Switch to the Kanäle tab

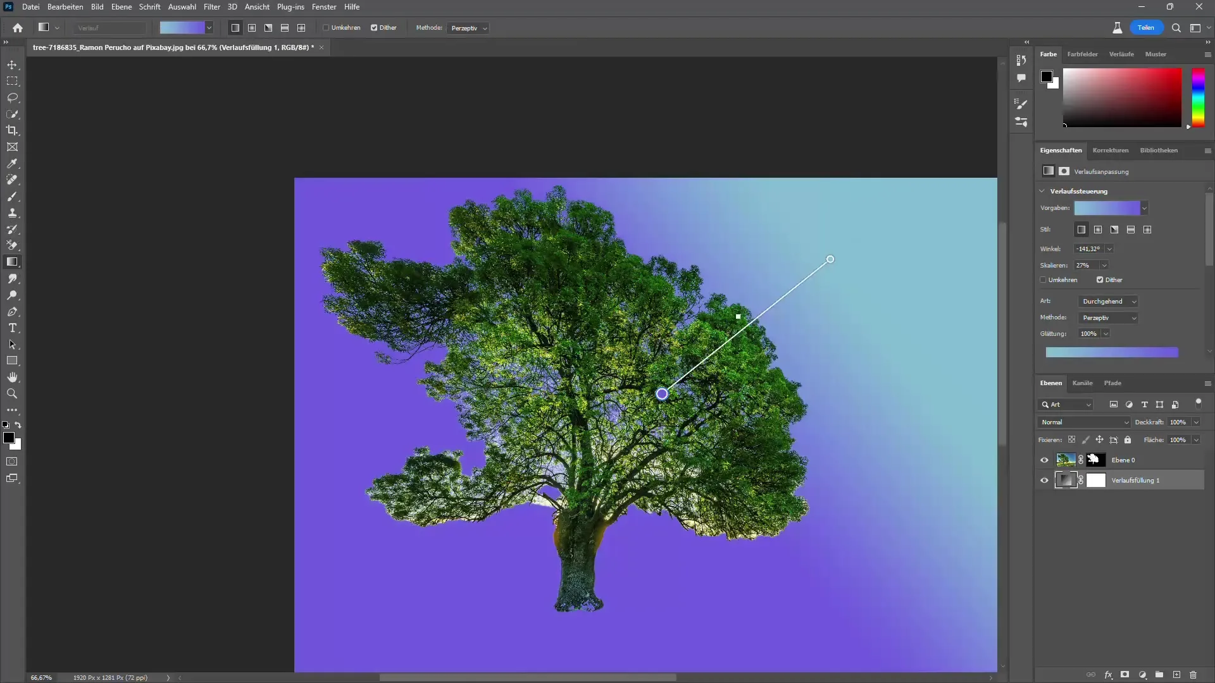coord(1082,383)
